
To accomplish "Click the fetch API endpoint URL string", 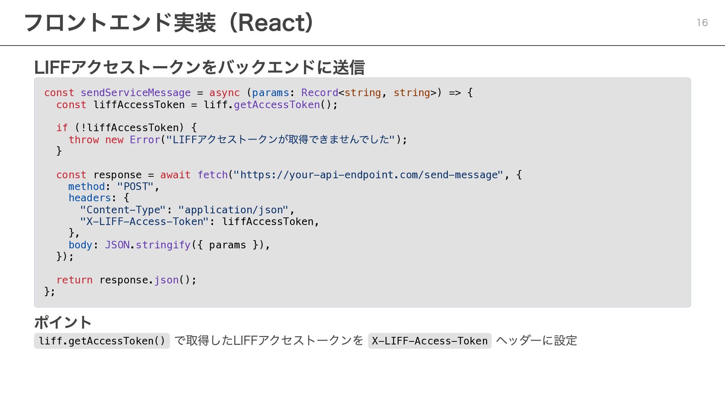I will (368, 175).
